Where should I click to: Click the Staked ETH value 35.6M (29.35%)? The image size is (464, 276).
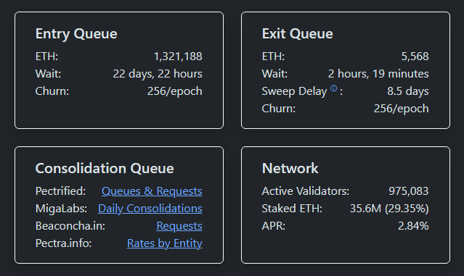pyautogui.click(x=389, y=209)
